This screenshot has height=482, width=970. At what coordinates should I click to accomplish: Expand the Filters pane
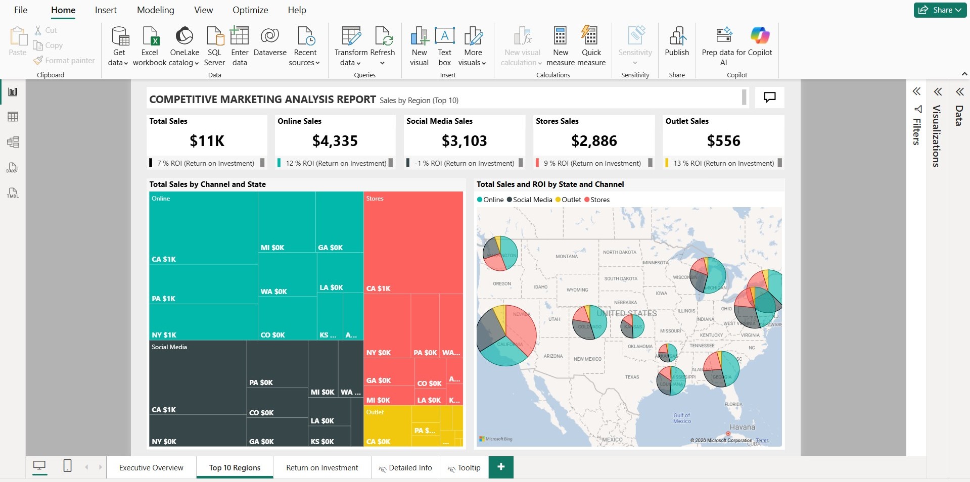point(916,91)
